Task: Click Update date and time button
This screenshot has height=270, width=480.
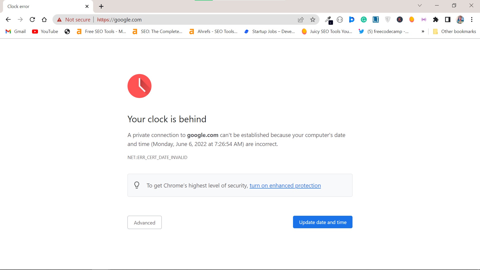Action: point(322,222)
